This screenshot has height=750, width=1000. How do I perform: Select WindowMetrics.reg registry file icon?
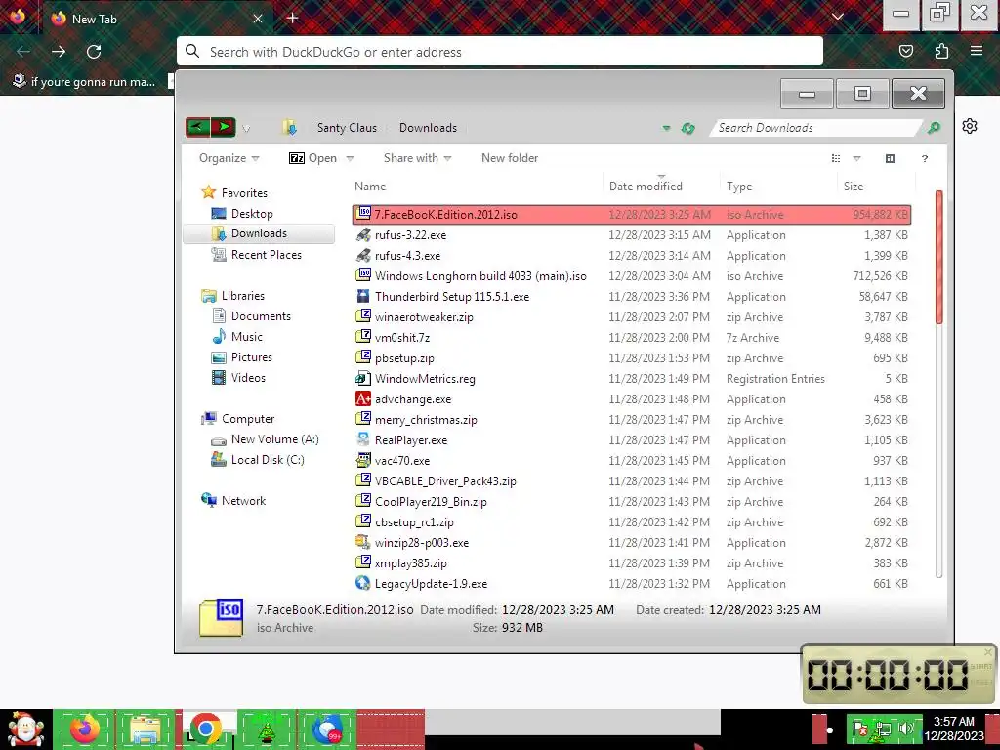tap(363, 378)
